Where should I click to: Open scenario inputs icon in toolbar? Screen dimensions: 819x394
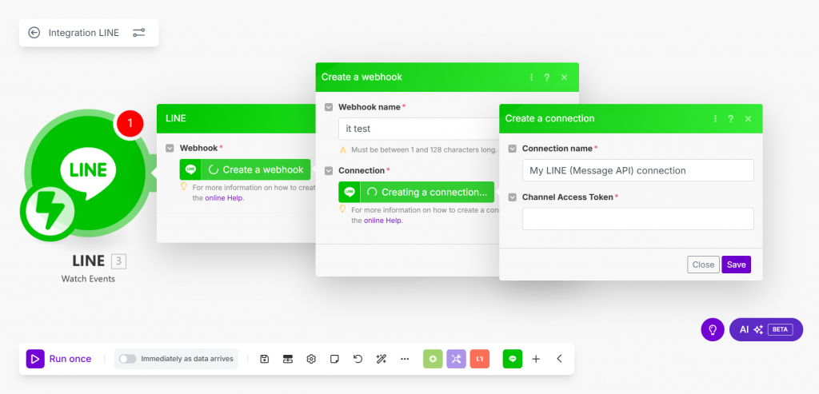pos(287,359)
